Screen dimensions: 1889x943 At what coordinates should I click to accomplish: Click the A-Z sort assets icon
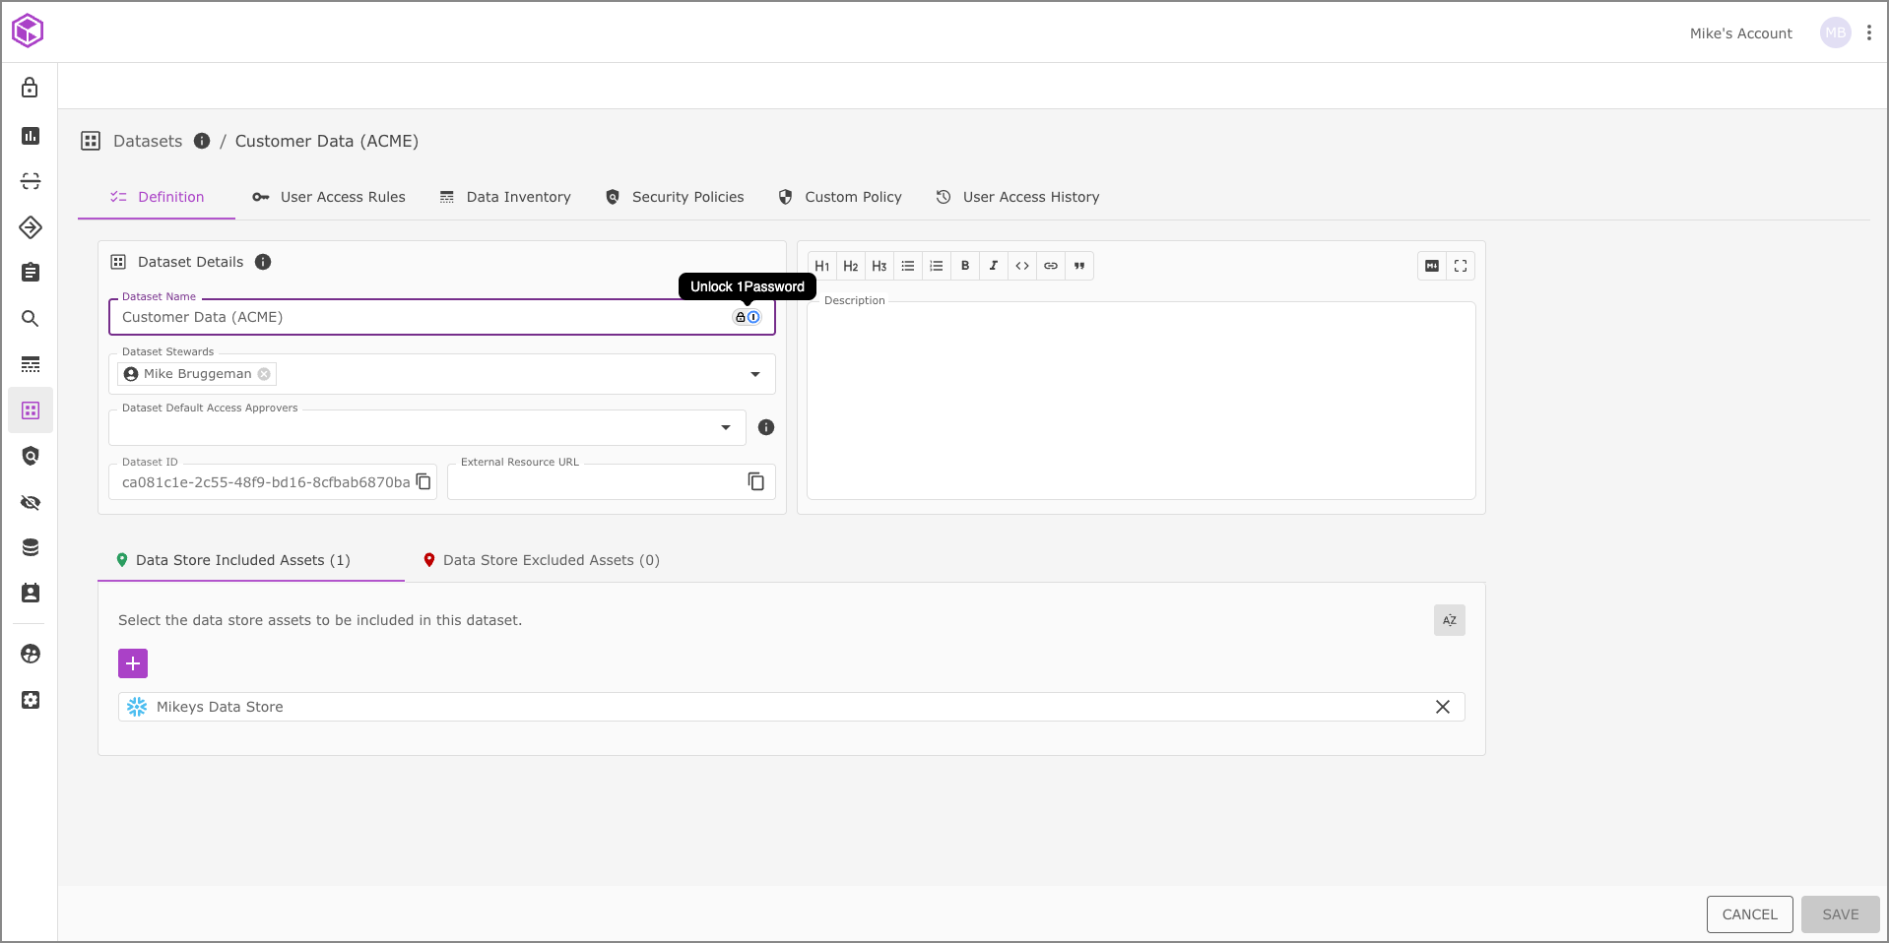point(1449,620)
